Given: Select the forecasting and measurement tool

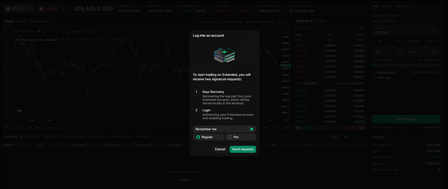Looking at the screenshot, I should 6,73.
